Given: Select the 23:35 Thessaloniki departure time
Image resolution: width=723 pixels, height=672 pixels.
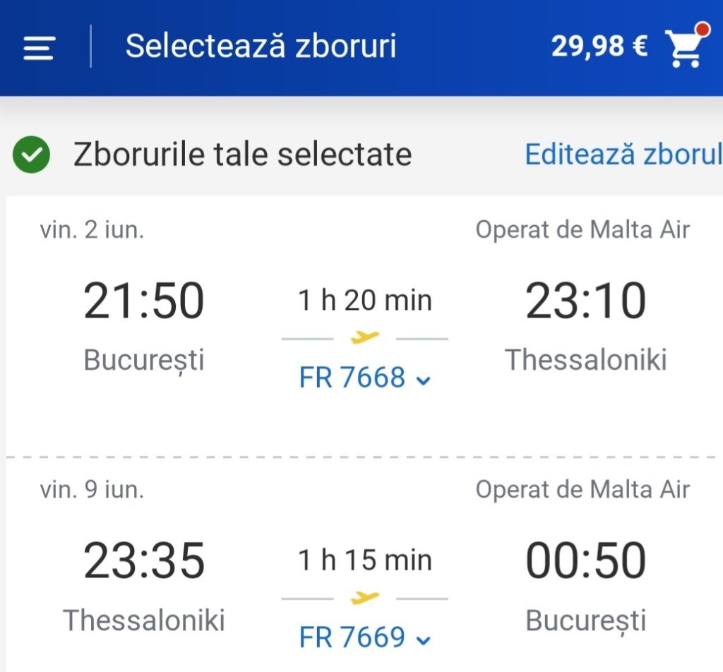Looking at the screenshot, I should 144,561.
